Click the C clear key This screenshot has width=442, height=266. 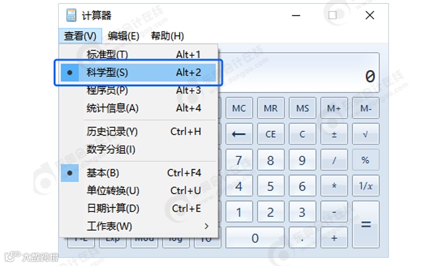pyautogui.click(x=302, y=134)
